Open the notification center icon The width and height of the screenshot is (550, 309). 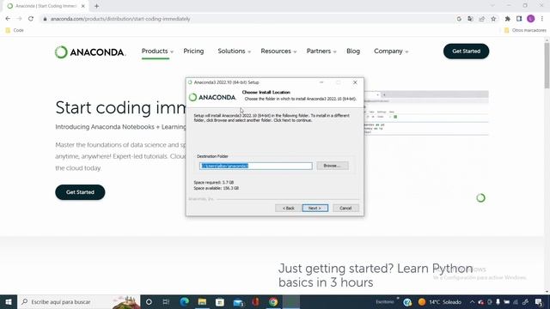point(539,301)
